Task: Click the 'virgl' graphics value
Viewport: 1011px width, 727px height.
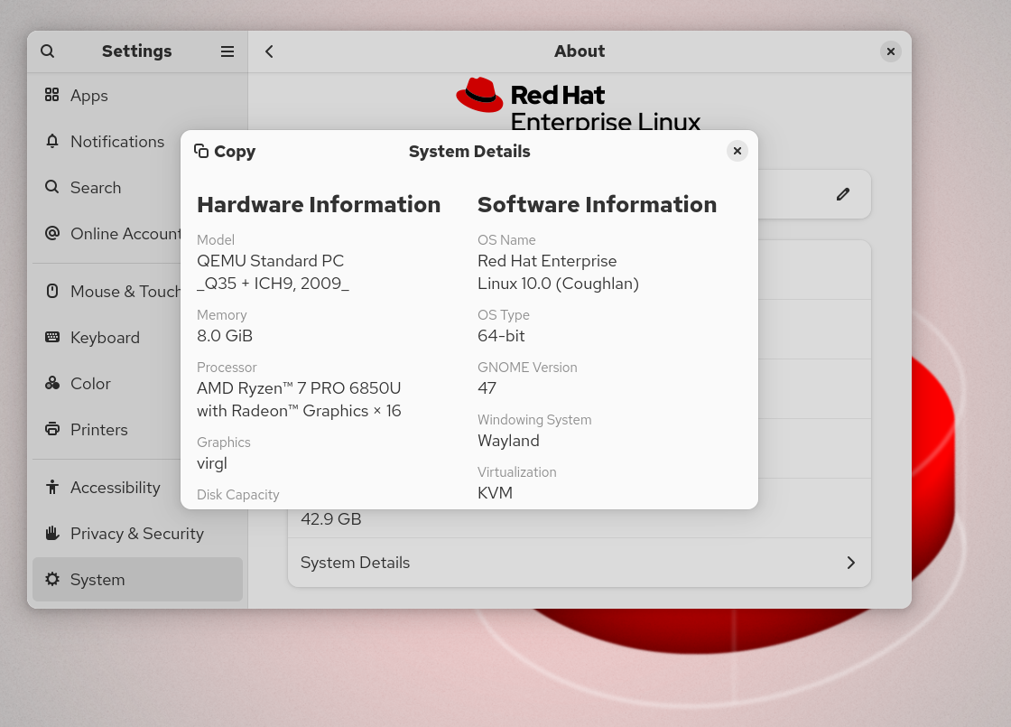Action: coord(211,464)
